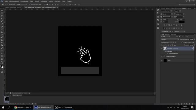Select the Healing Brush tool
Image resolution: width=196 pixels, height=110 pixels.
tap(2, 27)
